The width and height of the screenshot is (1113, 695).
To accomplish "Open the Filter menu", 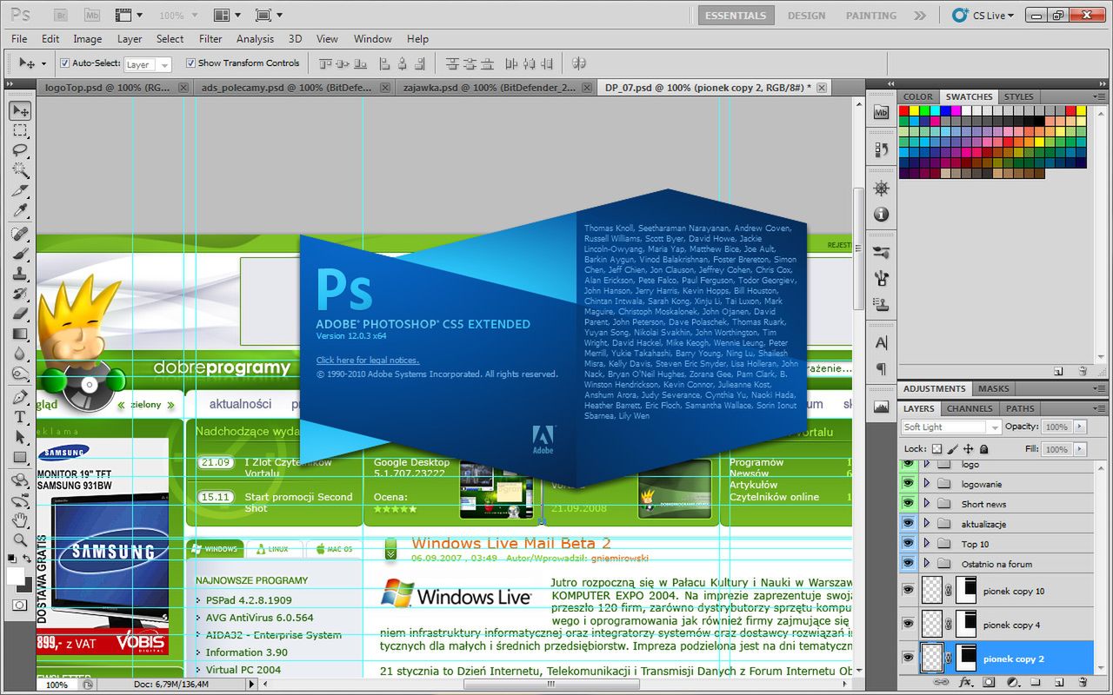I will 210,39.
